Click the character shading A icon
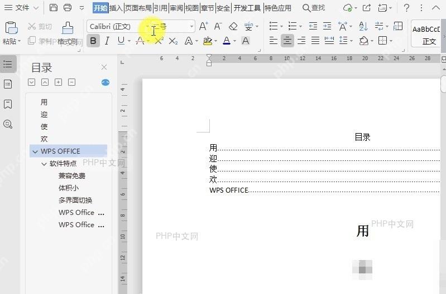446x294 pixels. pos(246,41)
